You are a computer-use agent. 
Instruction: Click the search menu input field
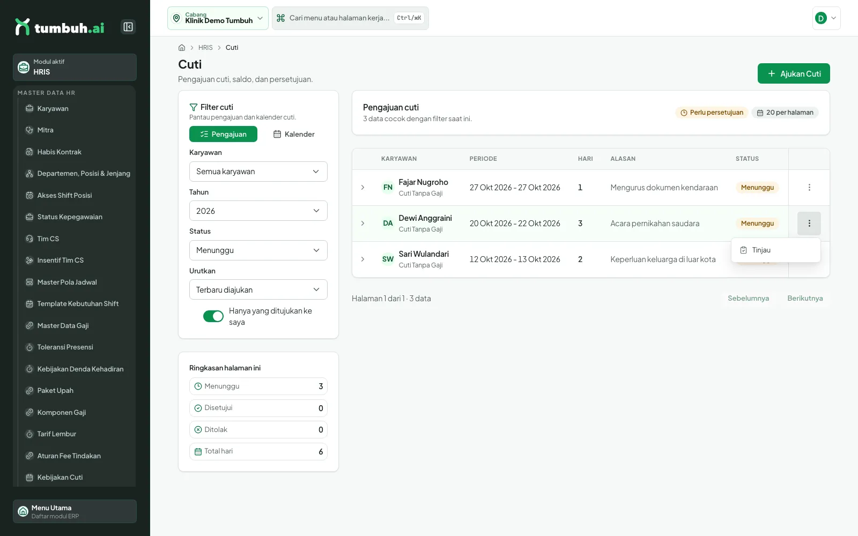[x=350, y=18]
